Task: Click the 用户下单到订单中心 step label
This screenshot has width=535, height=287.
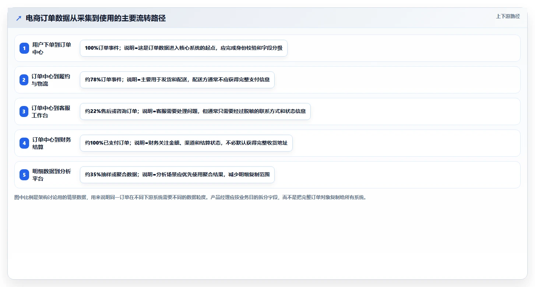Action: click(x=52, y=48)
